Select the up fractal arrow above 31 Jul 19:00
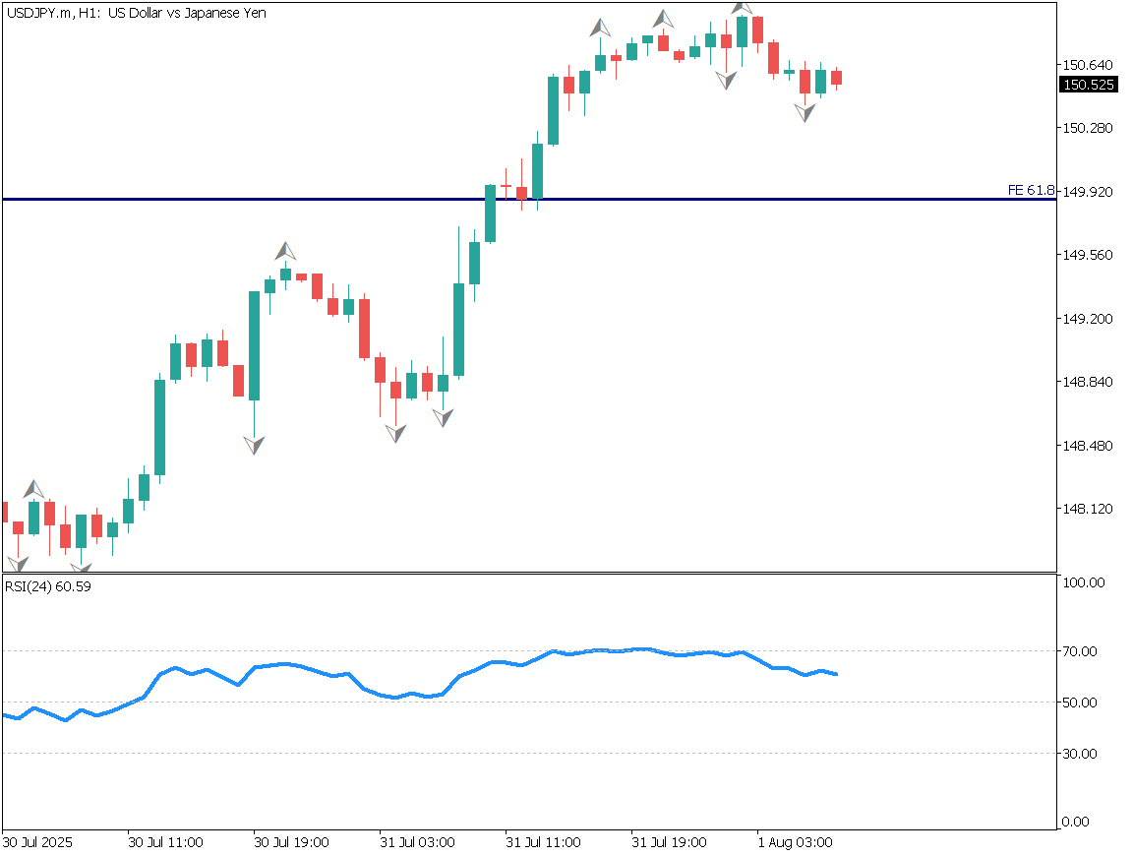 (664, 19)
